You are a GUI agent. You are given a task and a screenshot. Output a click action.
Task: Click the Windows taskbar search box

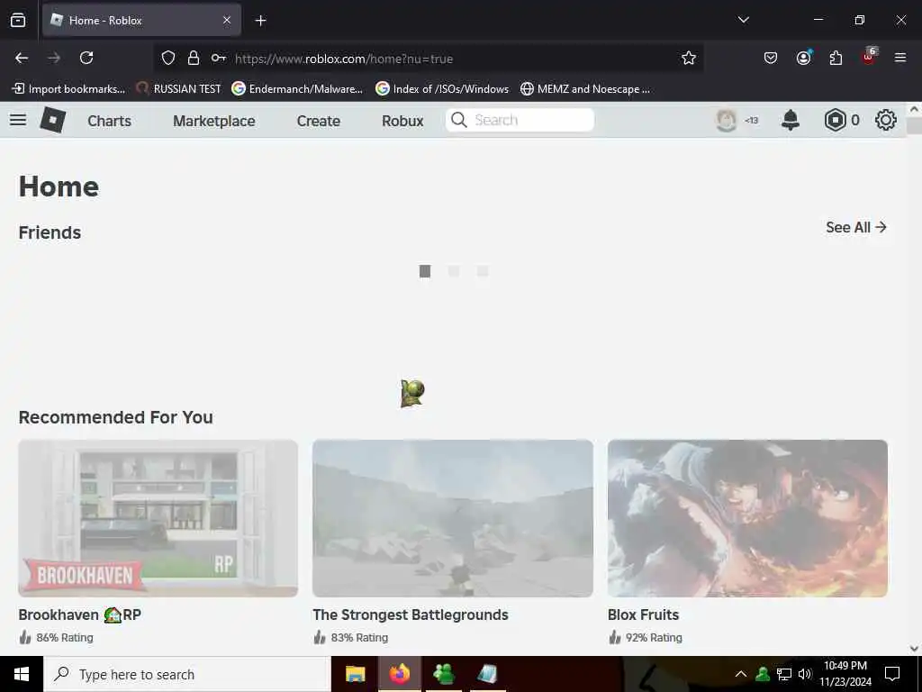click(x=187, y=674)
